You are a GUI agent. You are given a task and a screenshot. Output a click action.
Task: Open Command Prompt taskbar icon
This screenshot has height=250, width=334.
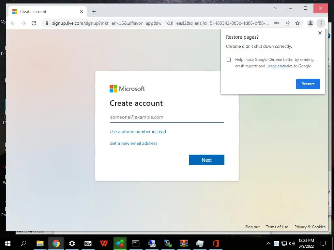coord(136,243)
